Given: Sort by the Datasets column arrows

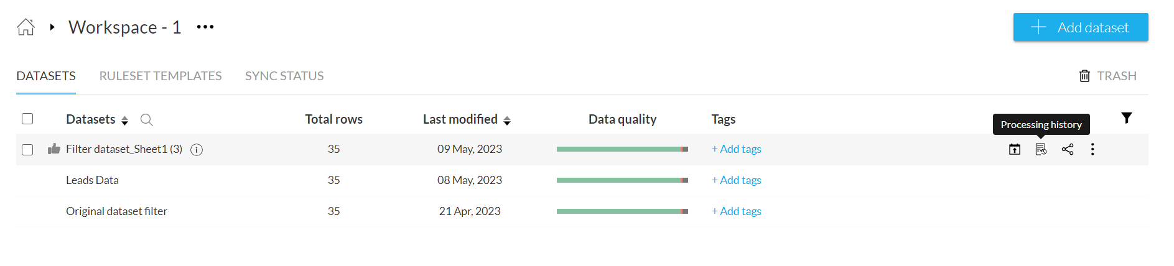Looking at the screenshot, I should [124, 121].
